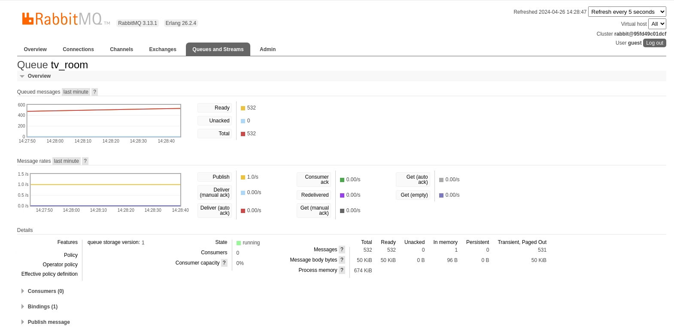Open the Refresh interval dropdown

[627, 12]
